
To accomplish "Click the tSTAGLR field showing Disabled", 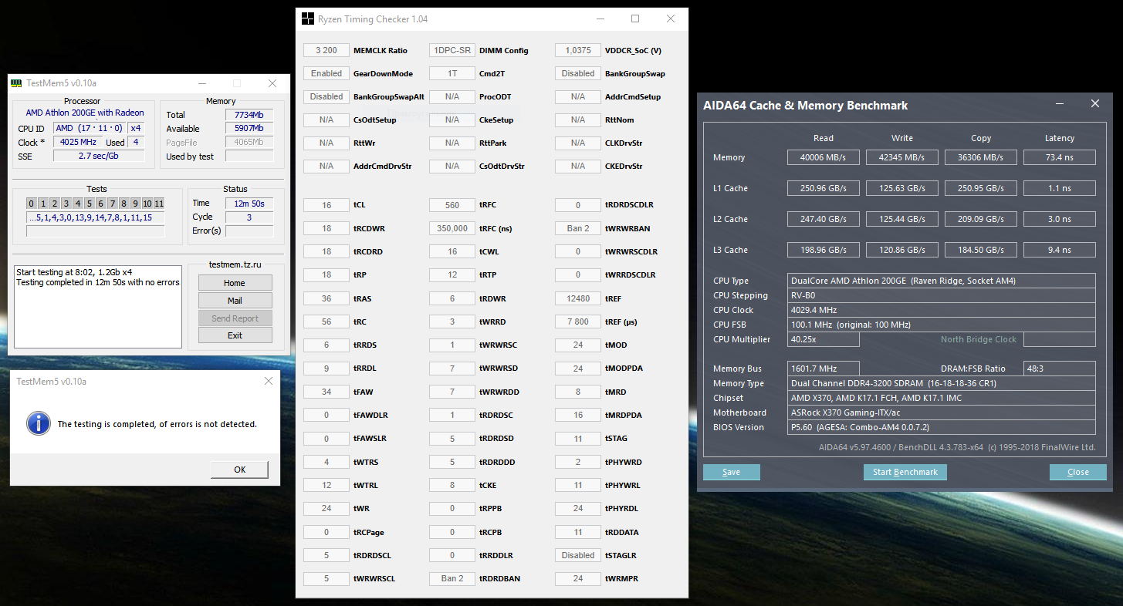I will coord(578,555).
